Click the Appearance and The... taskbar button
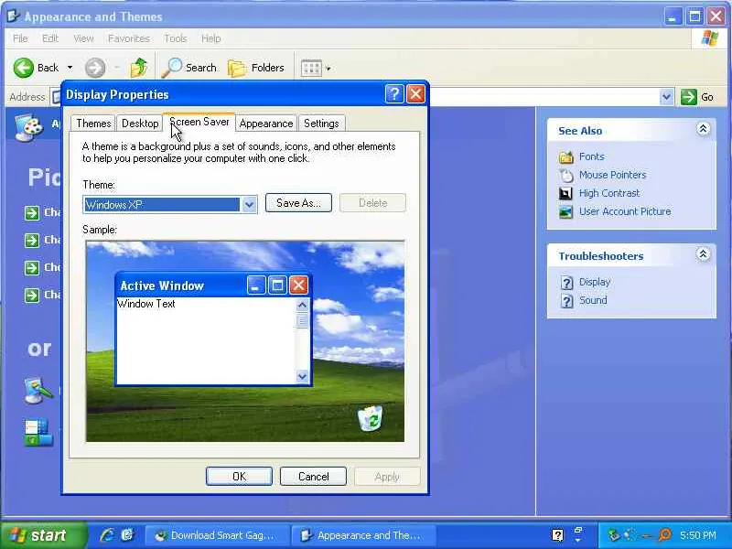Image resolution: width=732 pixels, height=549 pixels. pyautogui.click(x=363, y=535)
